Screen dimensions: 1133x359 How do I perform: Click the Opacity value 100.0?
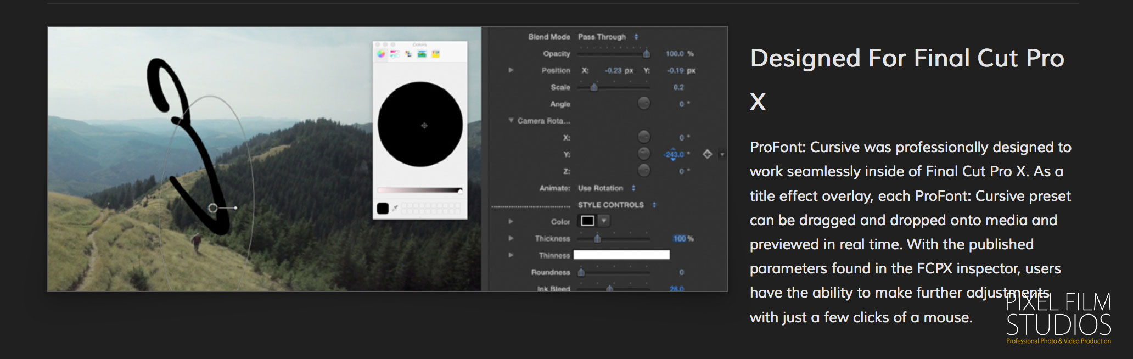(x=675, y=54)
